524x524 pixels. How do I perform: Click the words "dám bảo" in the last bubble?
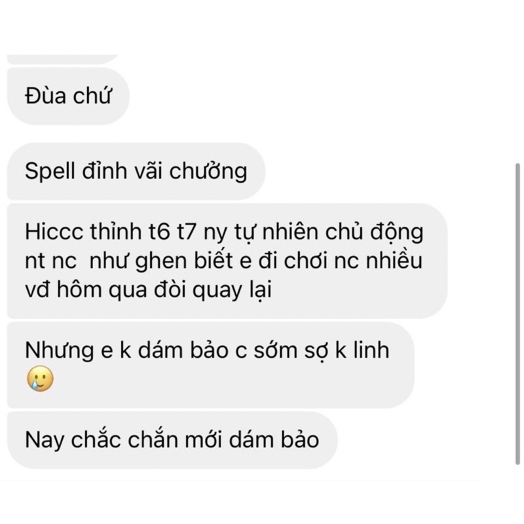pos(274,440)
